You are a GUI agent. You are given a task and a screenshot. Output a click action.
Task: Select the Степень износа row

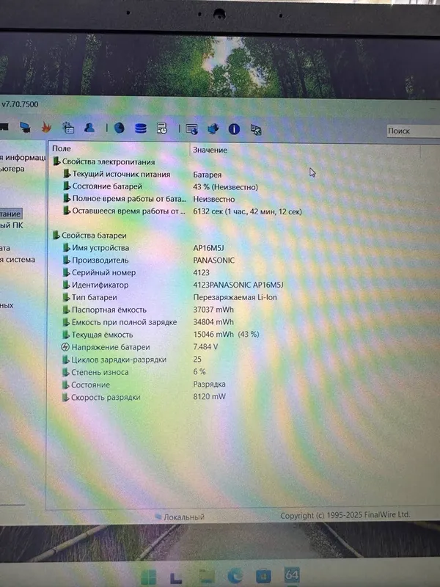point(100,372)
